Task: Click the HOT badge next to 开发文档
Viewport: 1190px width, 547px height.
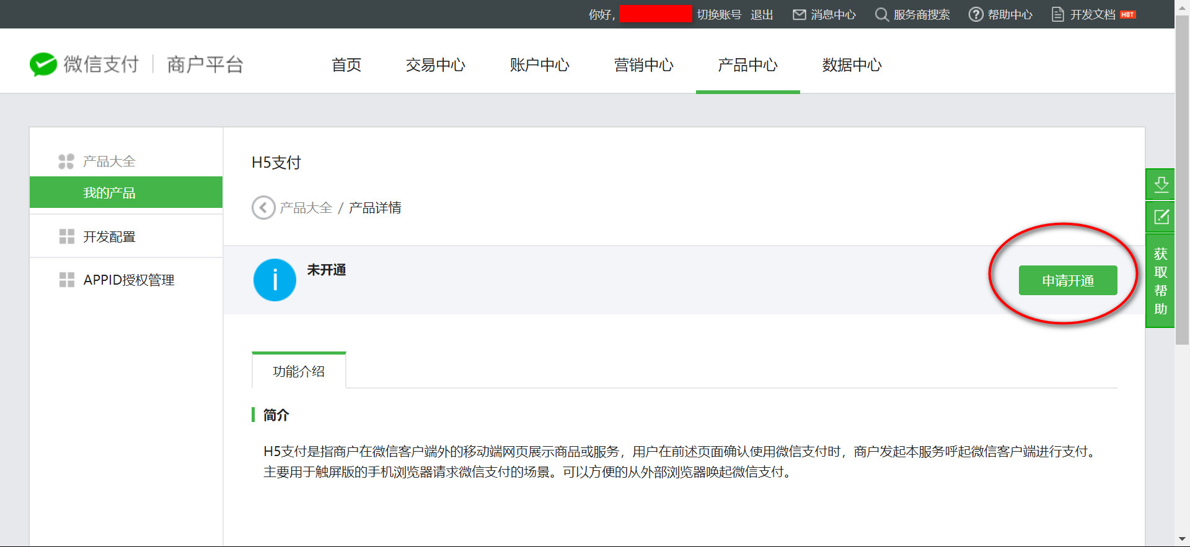Action: coord(1128,15)
